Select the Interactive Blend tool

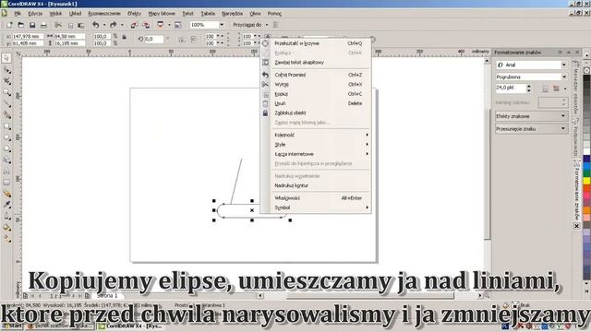pos(6,194)
